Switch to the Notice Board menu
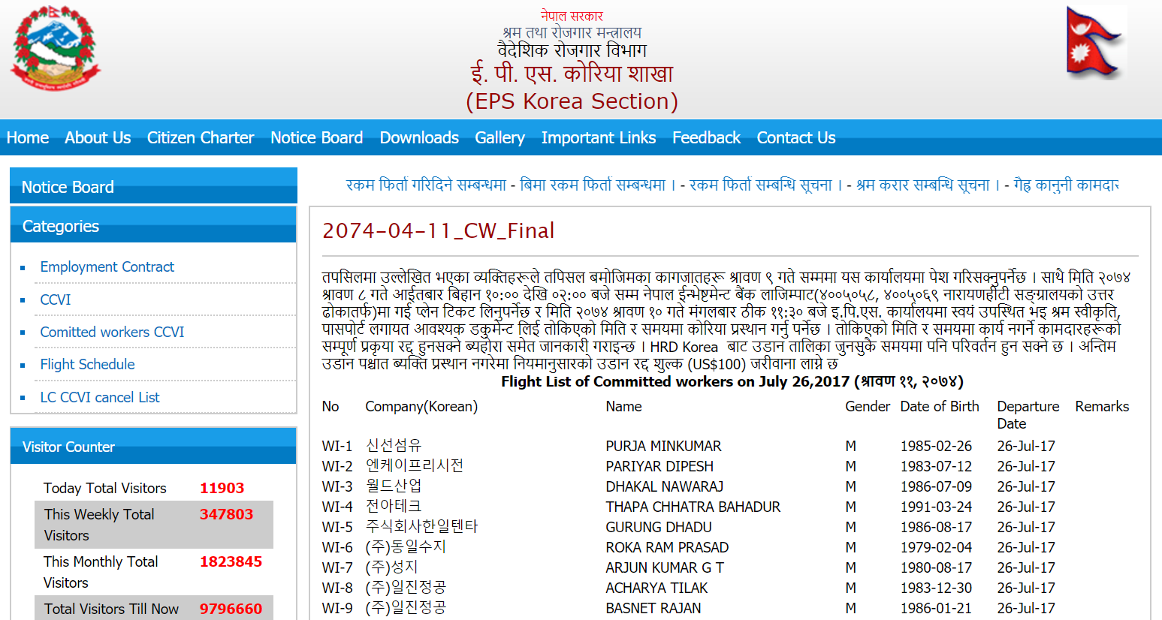 coord(316,138)
